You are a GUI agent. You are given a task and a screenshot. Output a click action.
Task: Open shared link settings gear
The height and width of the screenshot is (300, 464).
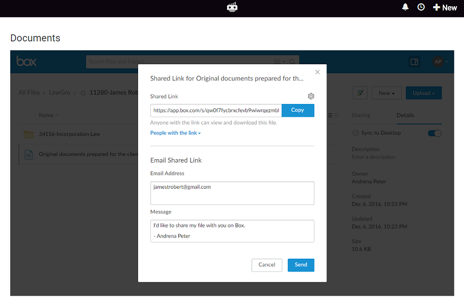(311, 96)
